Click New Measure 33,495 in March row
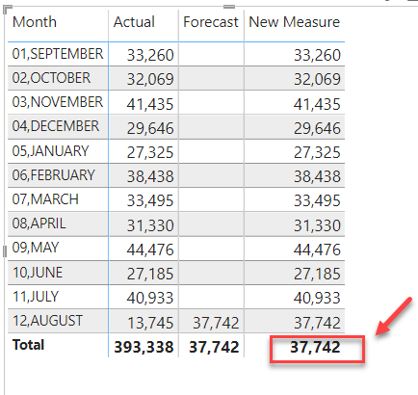418x395 pixels. (317, 200)
